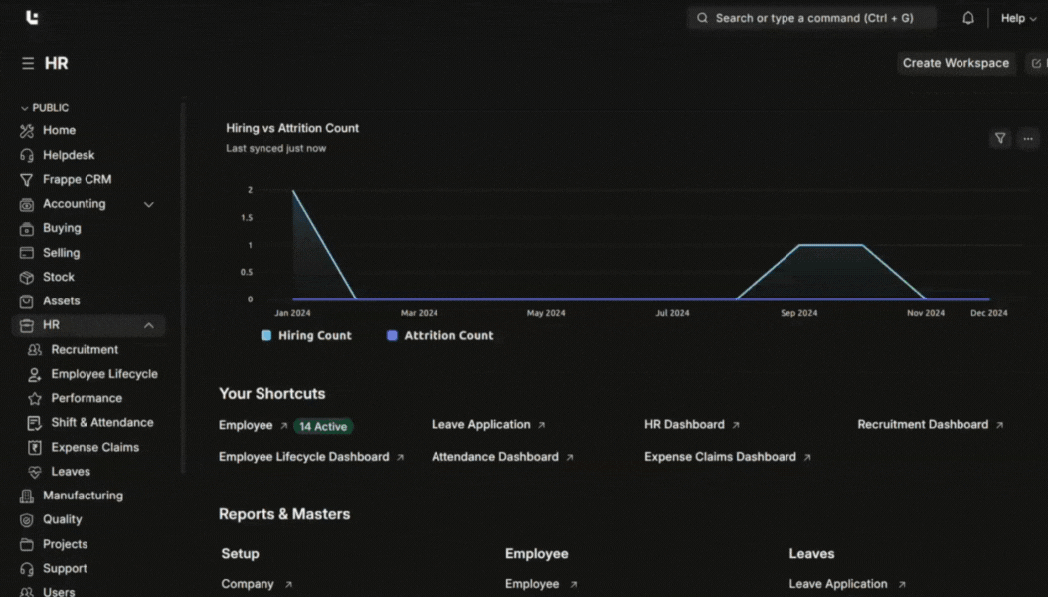Toggle the Hiring Count legend swatch
Image resolution: width=1048 pixels, height=597 pixels.
[266, 336]
